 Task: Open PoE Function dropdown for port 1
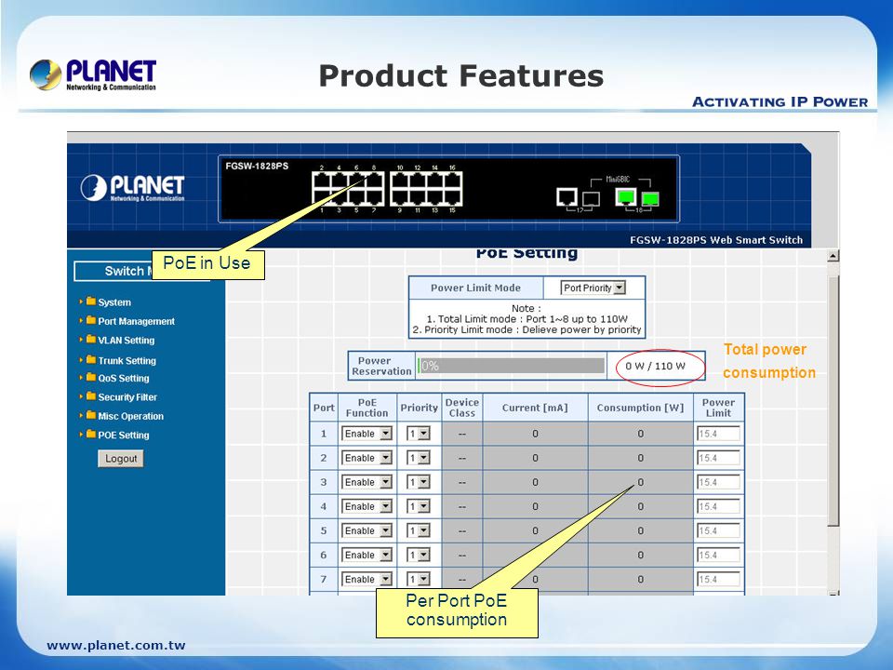[x=367, y=434]
